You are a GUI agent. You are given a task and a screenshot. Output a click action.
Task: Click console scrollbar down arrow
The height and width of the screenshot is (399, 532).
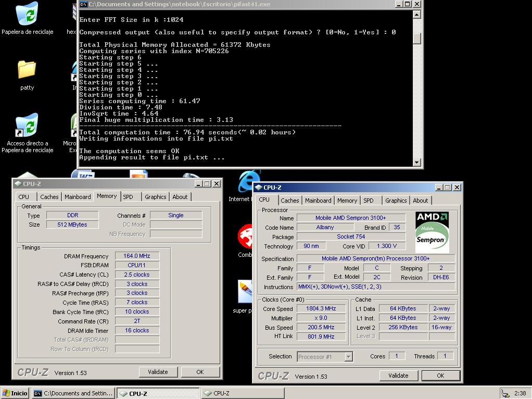click(x=417, y=162)
